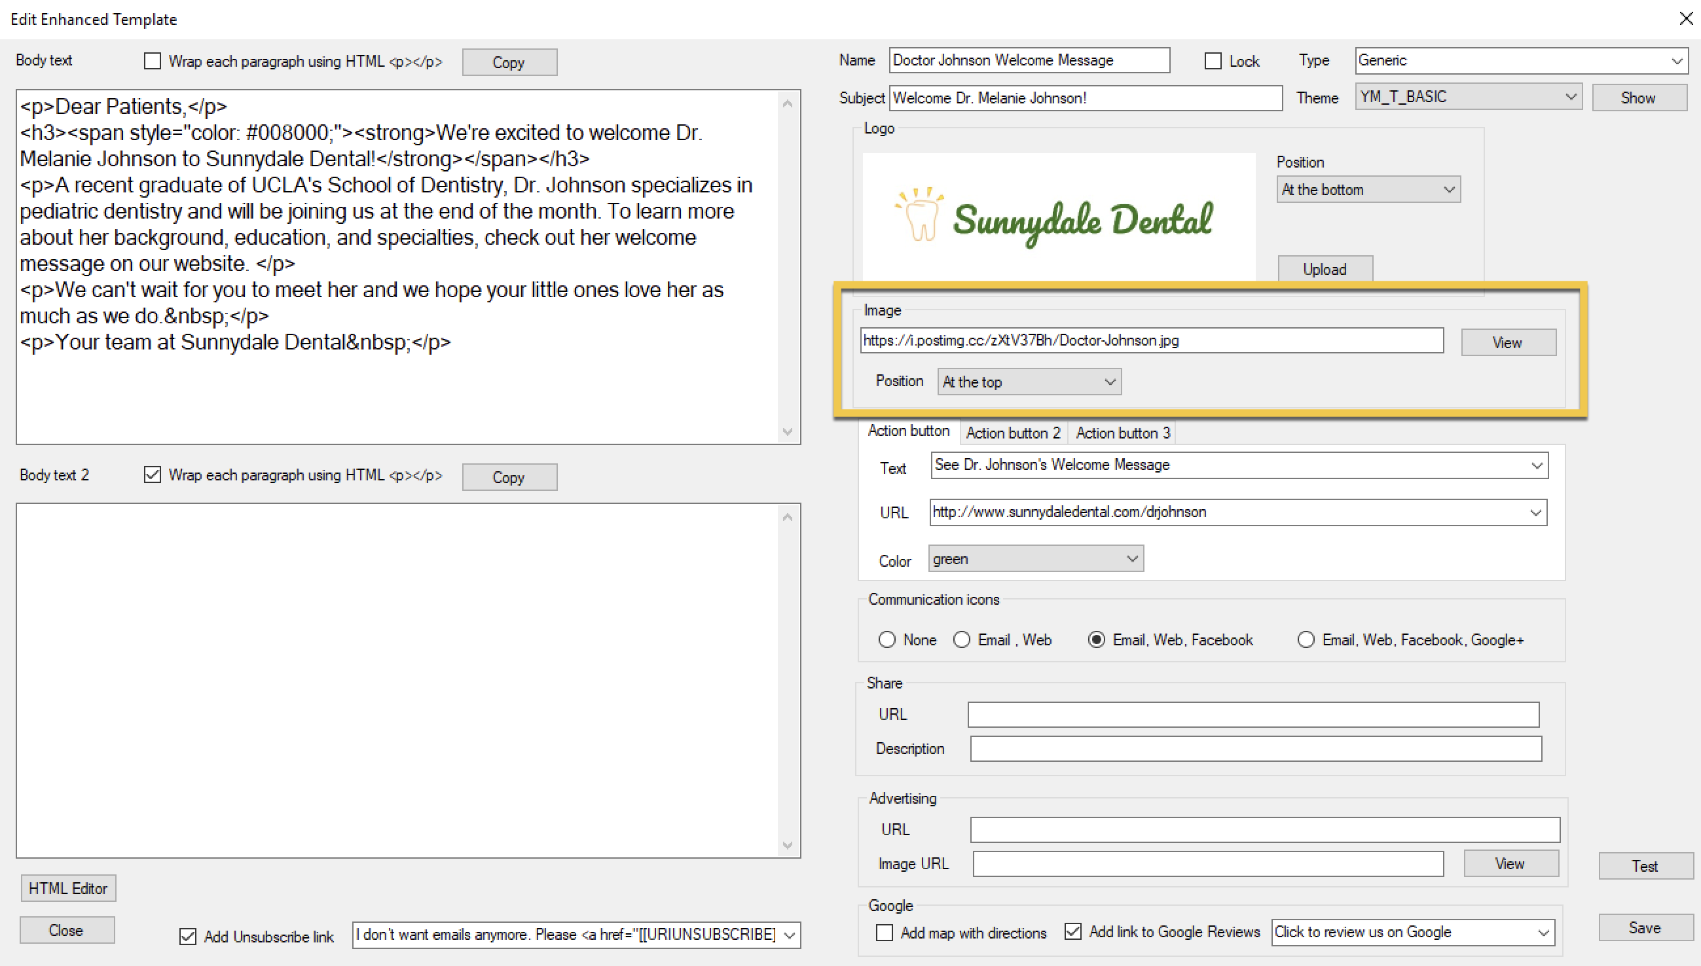
Task: Enable Add map with directions
Action: (884, 933)
